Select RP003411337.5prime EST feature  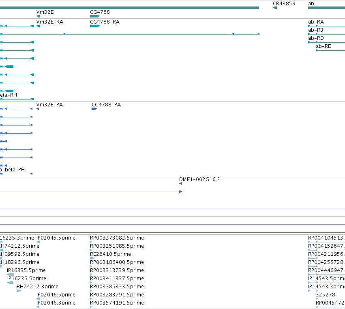91,283
